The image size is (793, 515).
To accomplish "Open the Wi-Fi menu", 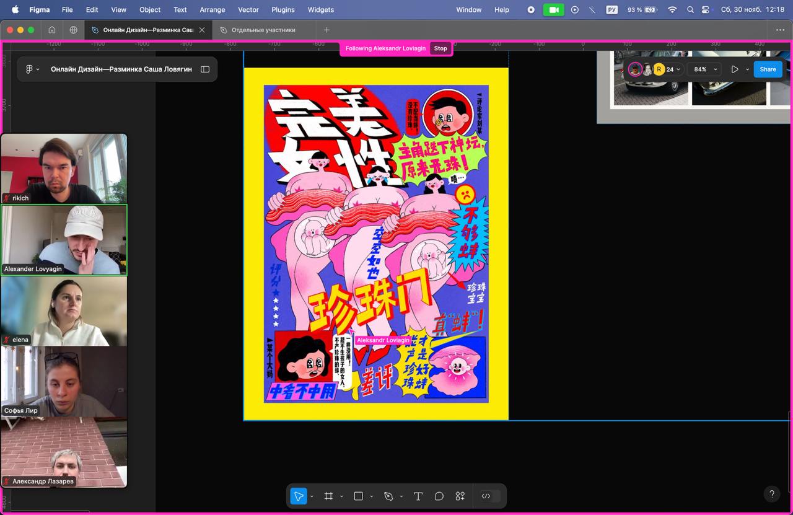I will tap(672, 9).
